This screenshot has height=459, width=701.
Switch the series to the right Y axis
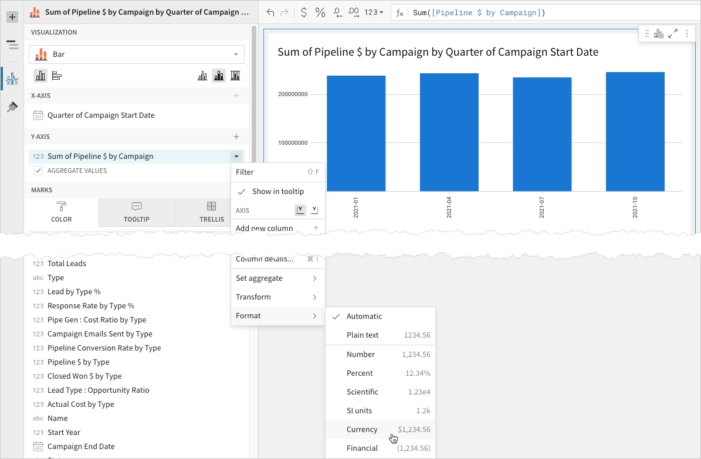click(x=314, y=210)
